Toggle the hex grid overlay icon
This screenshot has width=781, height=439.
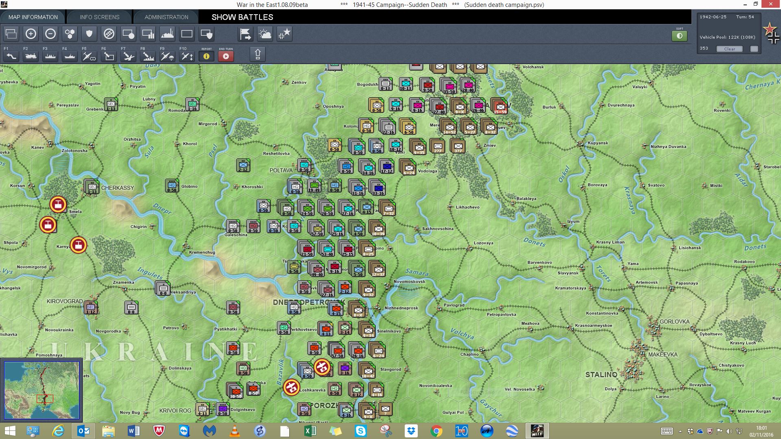[70, 34]
